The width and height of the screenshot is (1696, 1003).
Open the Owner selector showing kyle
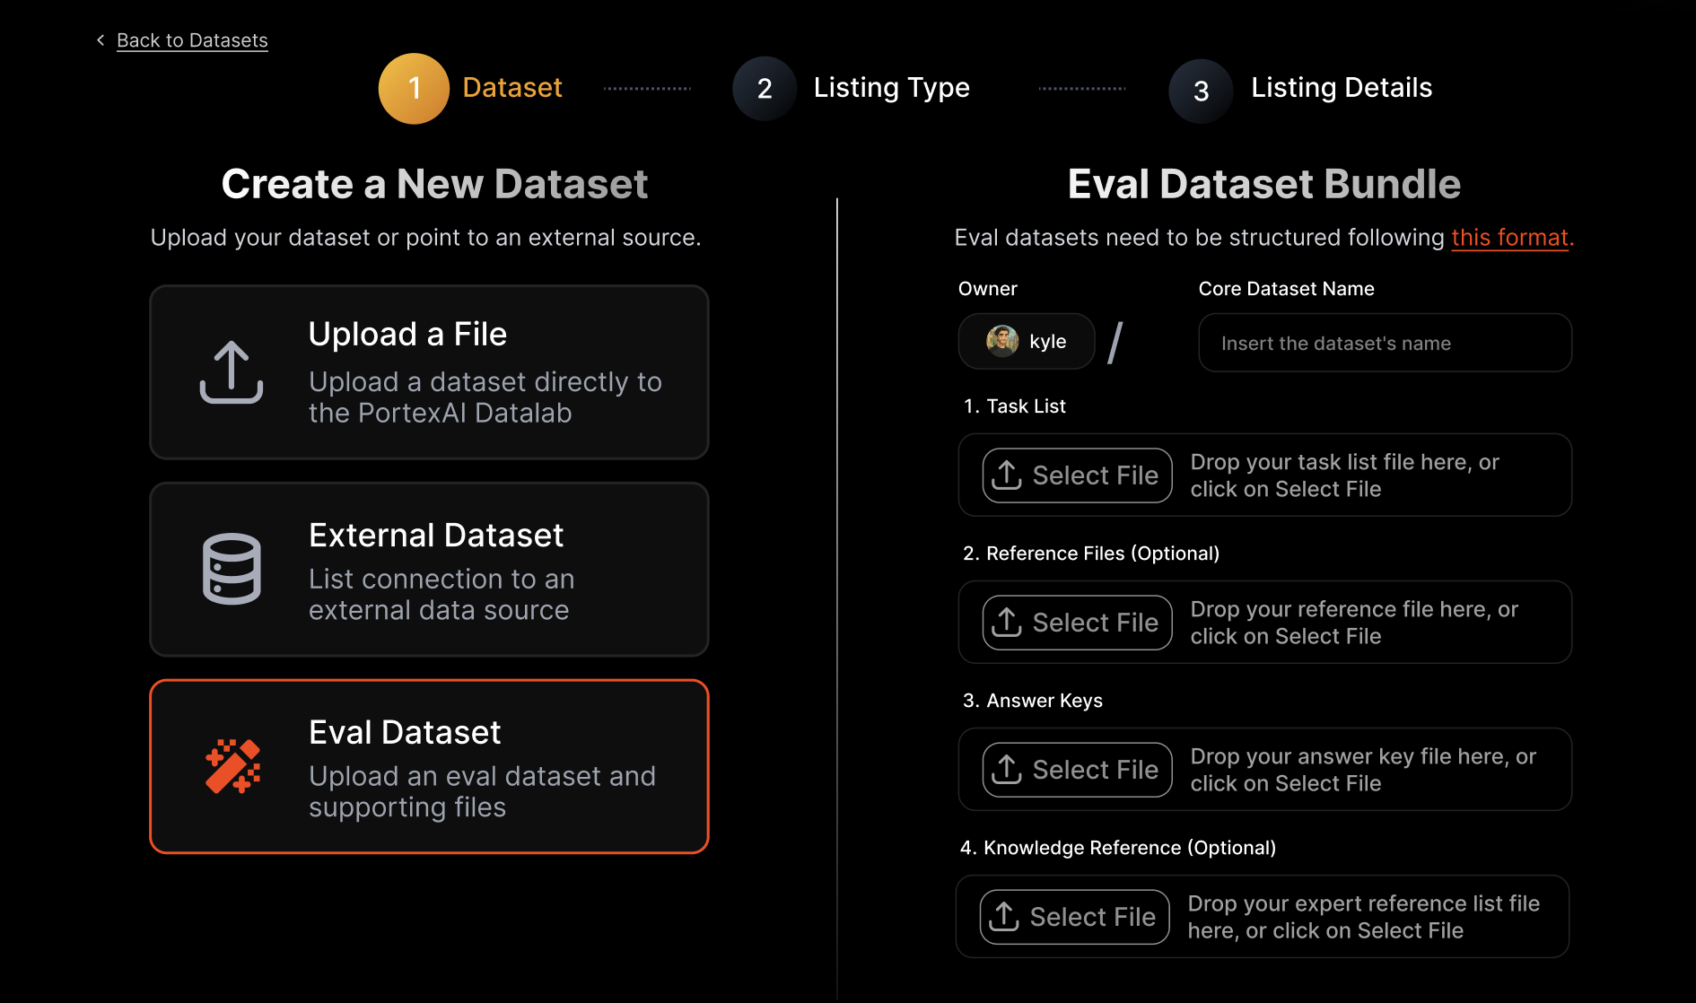[x=1027, y=342]
